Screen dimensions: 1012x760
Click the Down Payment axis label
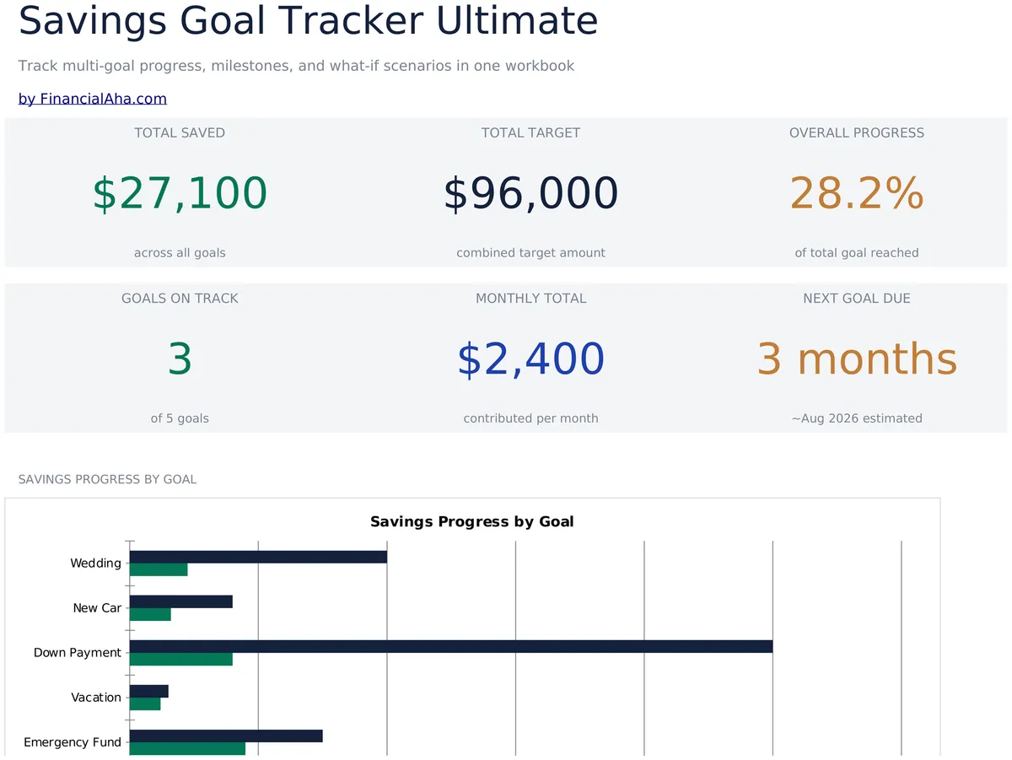pyautogui.click(x=78, y=652)
